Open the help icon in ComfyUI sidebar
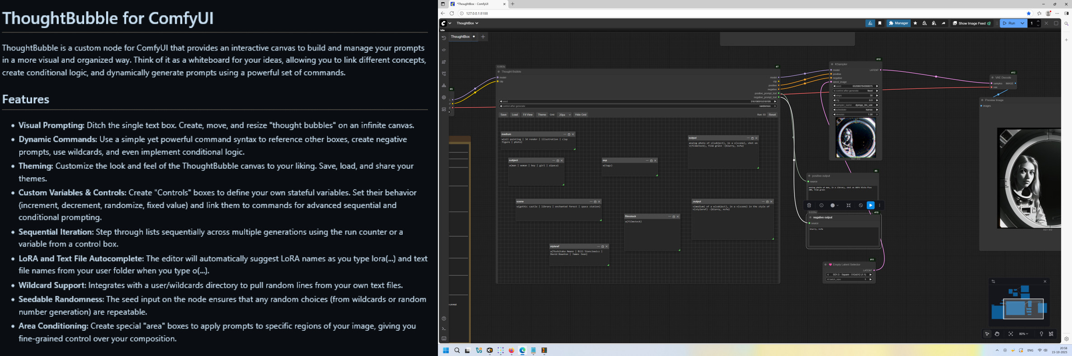Image resolution: width=1072 pixels, height=356 pixels. point(444,319)
